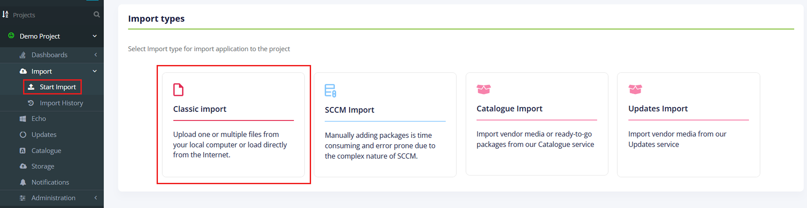Click the projects sort order icon
Screen dimensions: 807x208
click(5, 14)
